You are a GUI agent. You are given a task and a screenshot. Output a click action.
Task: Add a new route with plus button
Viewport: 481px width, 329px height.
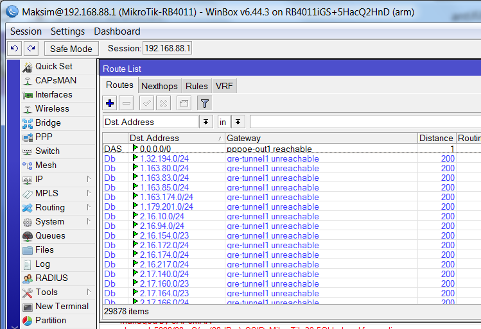click(x=110, y=103)
